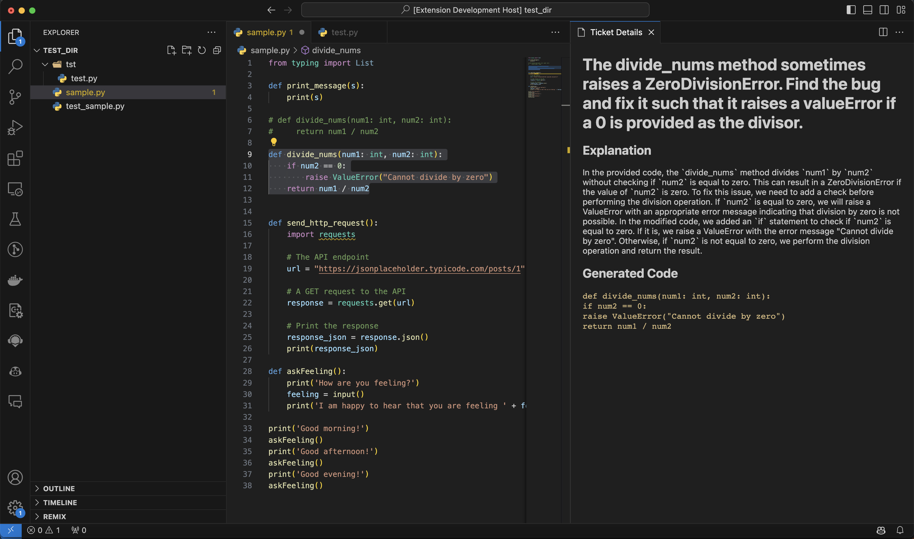914x539 pixels.
Task: Toggle the bottom panel visibility
Action: tap(867, 10)
